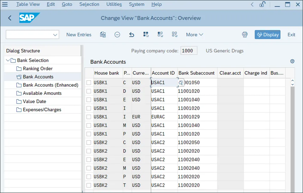The width and height of the screenshot is (303, 193).
Task: Open the Utilities menu
Action: pos(114,4)
